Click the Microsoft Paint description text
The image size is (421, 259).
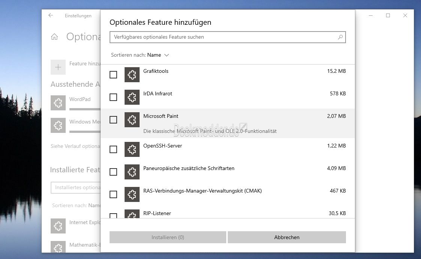(210, 131)
